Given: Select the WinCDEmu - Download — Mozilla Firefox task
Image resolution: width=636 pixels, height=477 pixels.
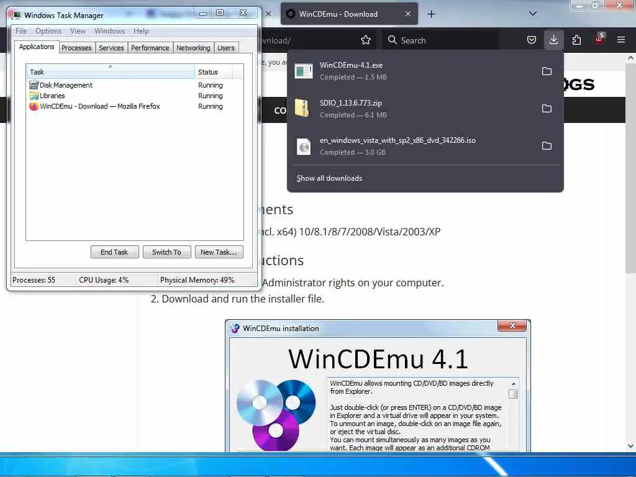Looking at the screenshot, I should click(135, 106).
